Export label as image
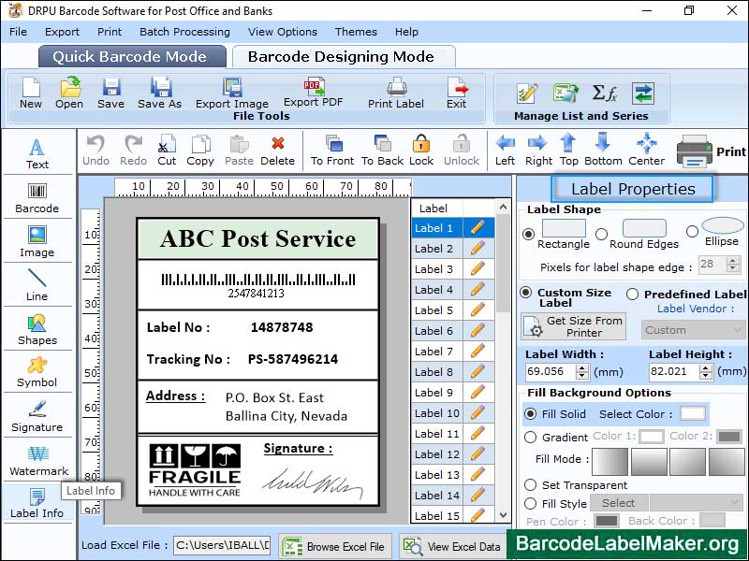Screen dimensions: 749x561 tap(232, 93)
